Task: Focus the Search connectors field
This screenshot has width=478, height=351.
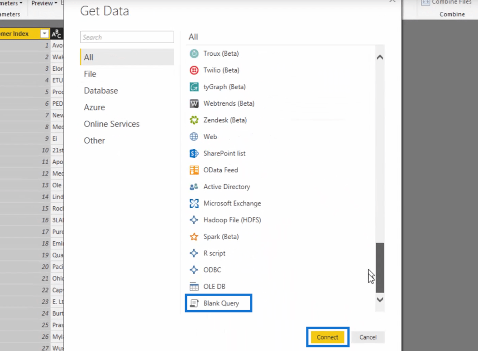Action: click(x=127, y=37)
